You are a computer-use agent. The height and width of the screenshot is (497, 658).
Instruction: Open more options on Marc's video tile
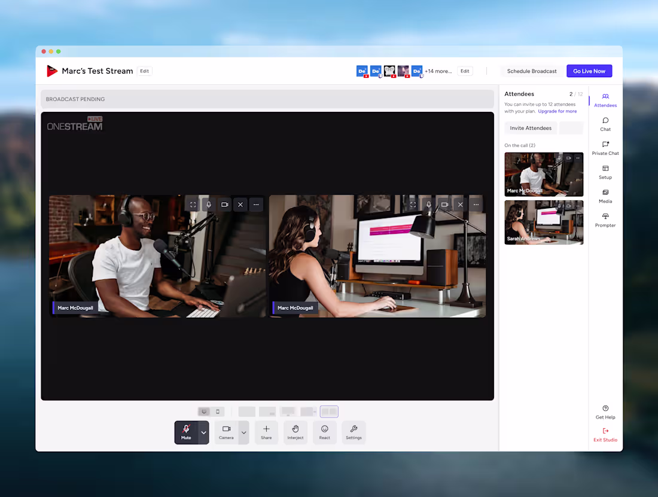256,204
